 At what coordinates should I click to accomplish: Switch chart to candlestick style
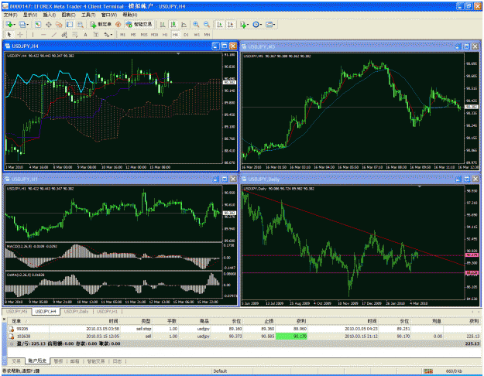click(x=173, y=24)
